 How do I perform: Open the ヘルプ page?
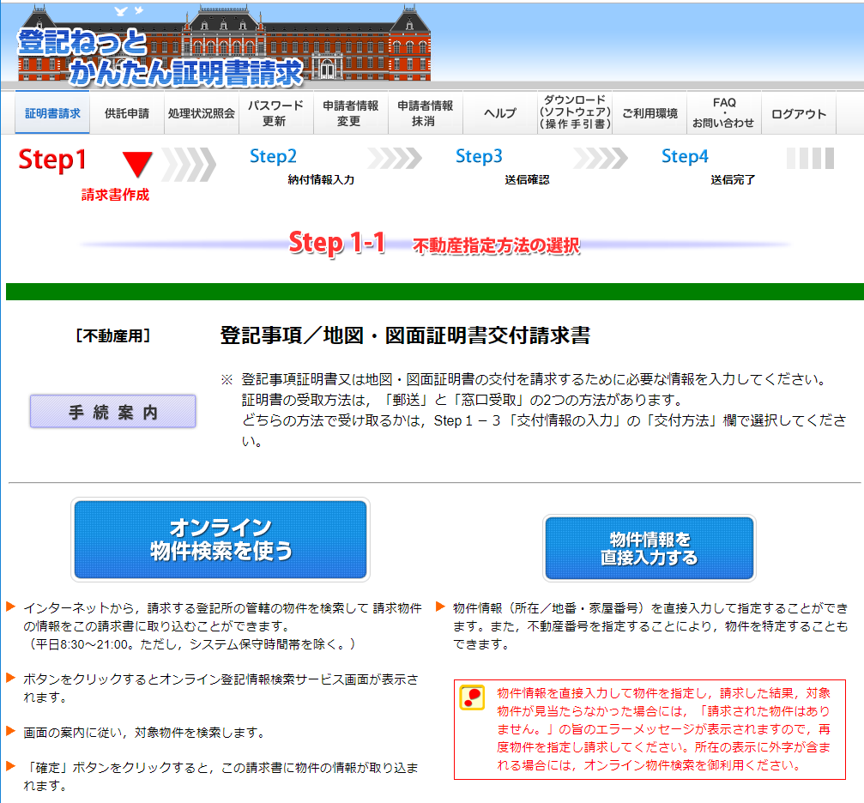click(499, 113)
